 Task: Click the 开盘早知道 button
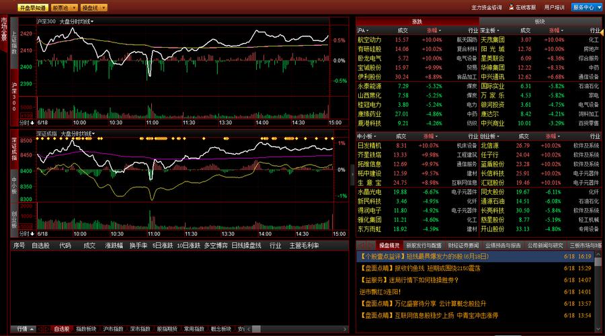[x=32, y=8]
